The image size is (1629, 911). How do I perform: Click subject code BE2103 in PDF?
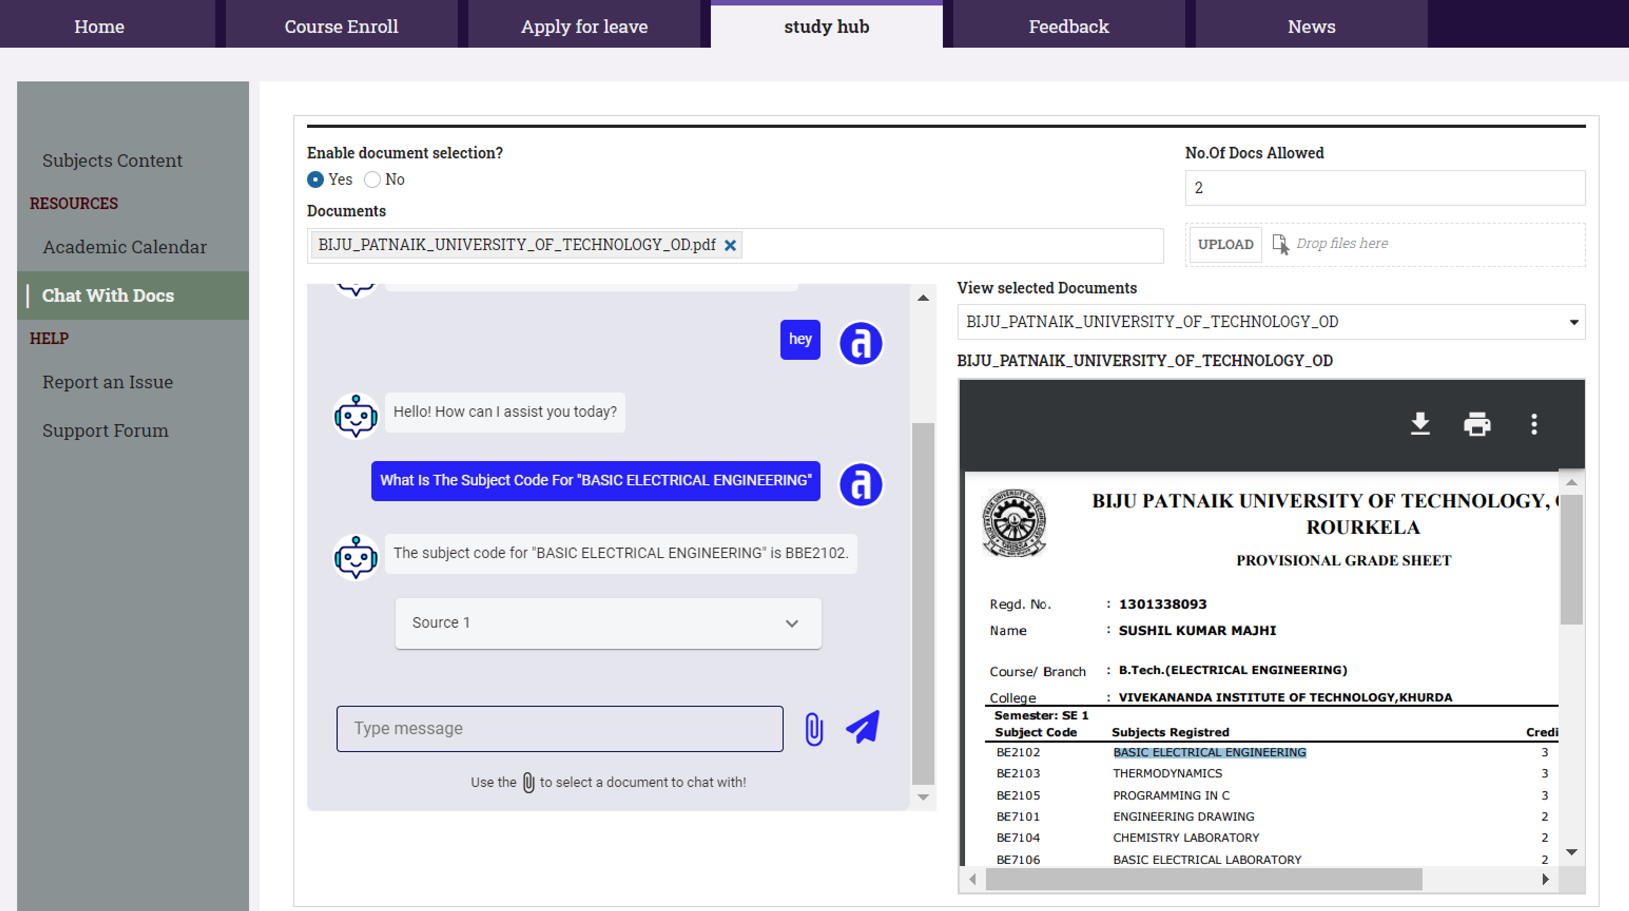pos(1018,774)
